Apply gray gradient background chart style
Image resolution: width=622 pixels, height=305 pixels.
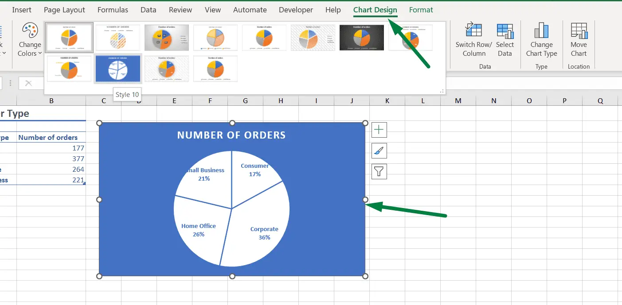[x=167, y=38]
